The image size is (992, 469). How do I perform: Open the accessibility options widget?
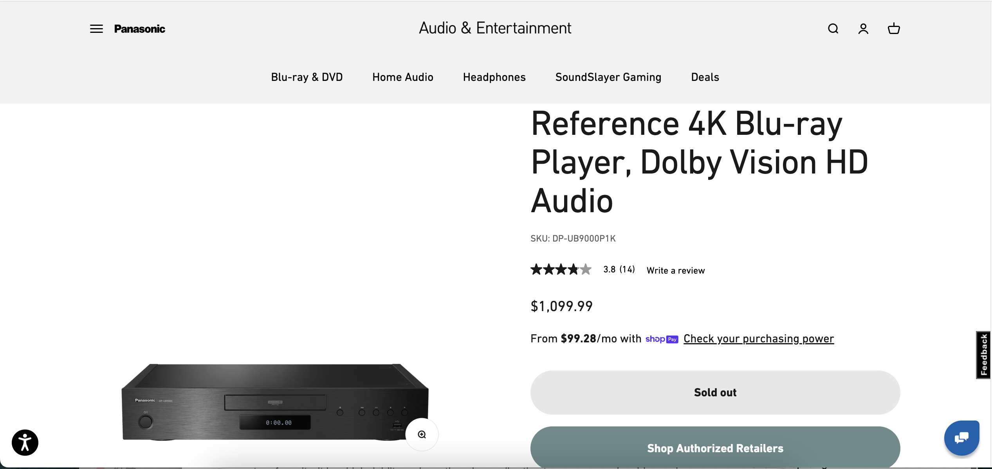coord(25,442)
